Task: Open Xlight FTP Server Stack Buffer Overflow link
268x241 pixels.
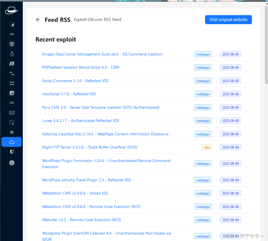Action: click(90, 147)
